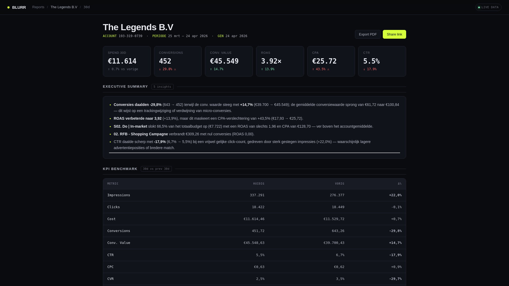
Task: Click the 5 insights badge
Action: tap(163, 87)
